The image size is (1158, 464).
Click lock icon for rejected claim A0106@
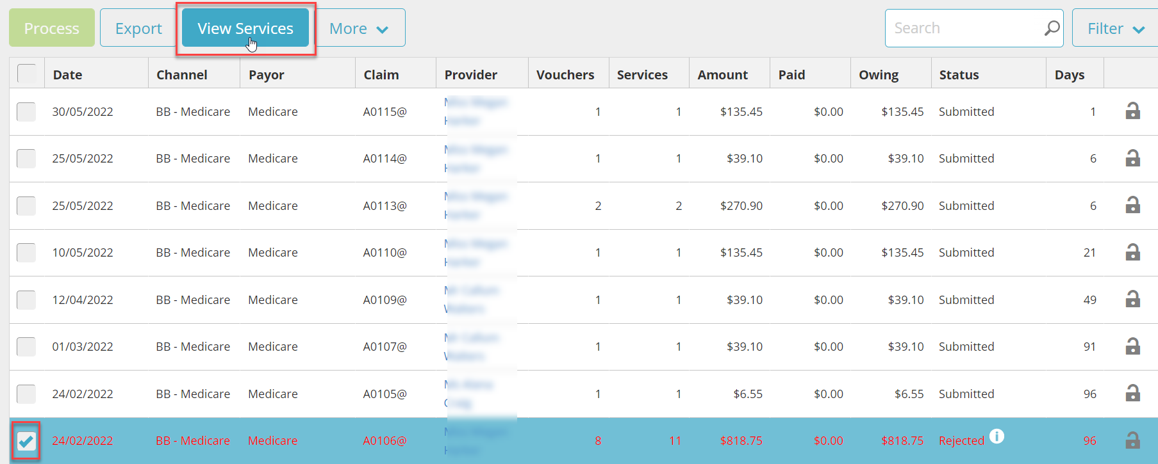1132,440
